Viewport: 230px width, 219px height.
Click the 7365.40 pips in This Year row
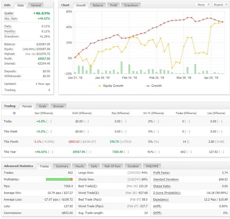coord(117,152)
